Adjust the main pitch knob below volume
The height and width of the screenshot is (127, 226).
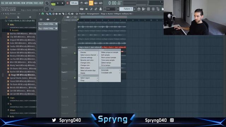tap(47, 9)
